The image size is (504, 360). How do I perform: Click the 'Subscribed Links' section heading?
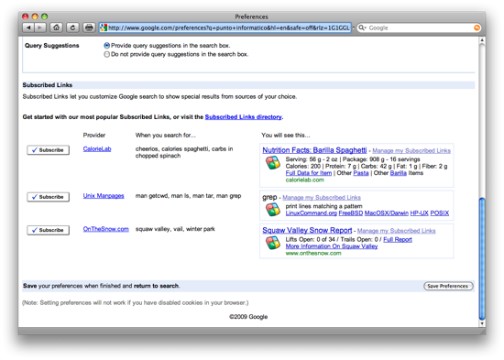pos(48,85)
